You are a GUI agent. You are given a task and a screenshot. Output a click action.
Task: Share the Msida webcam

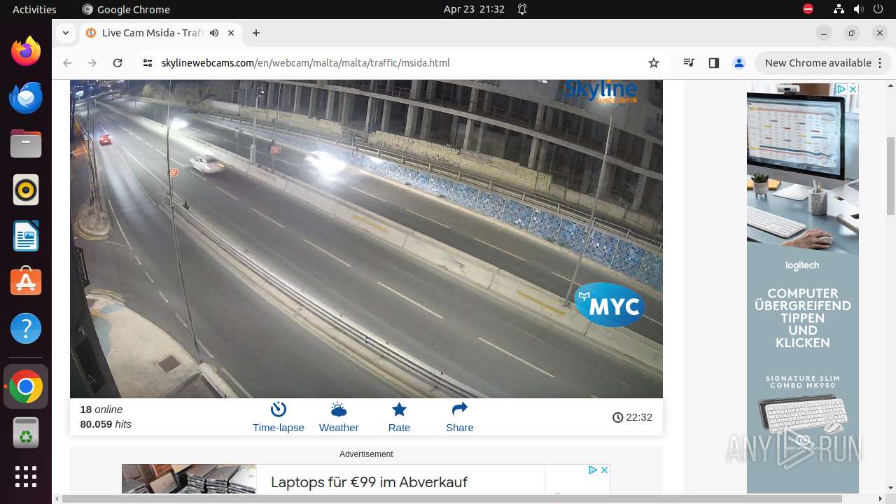pyautogui.click(x=460, y=417)
